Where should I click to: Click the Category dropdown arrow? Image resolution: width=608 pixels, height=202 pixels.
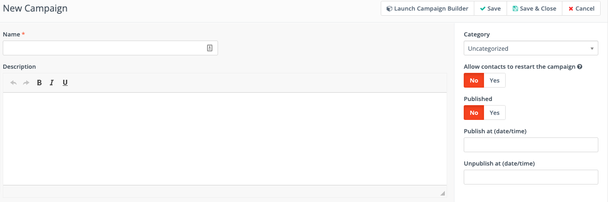592,48
